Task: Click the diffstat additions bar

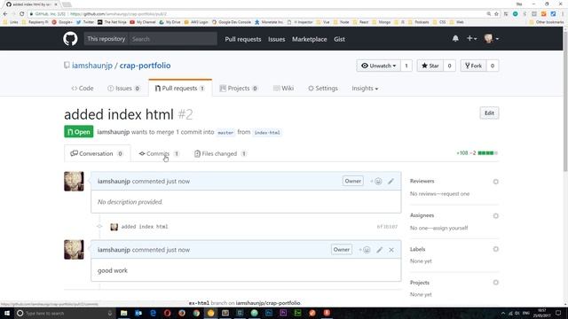Action: (x=487, y=153)
